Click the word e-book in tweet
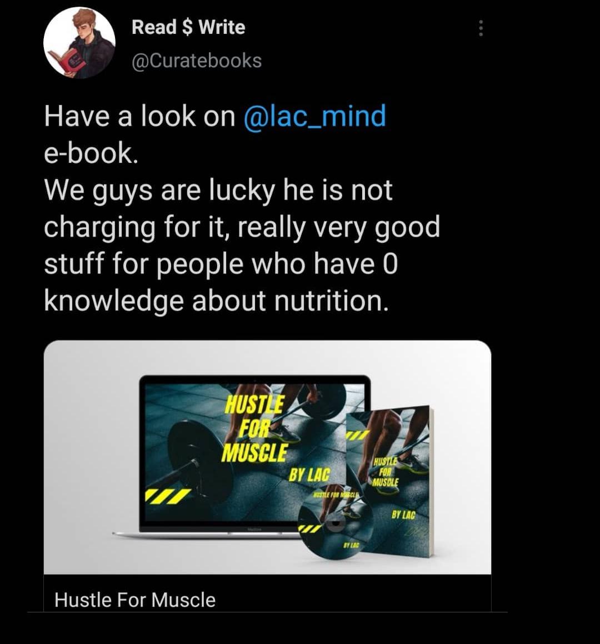This screenshot has width=600, height=644. pyautogui.click(x=91, y=153)
